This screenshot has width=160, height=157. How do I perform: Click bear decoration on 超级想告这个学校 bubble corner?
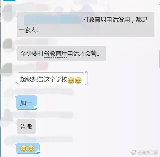click(x=85, y=72)
